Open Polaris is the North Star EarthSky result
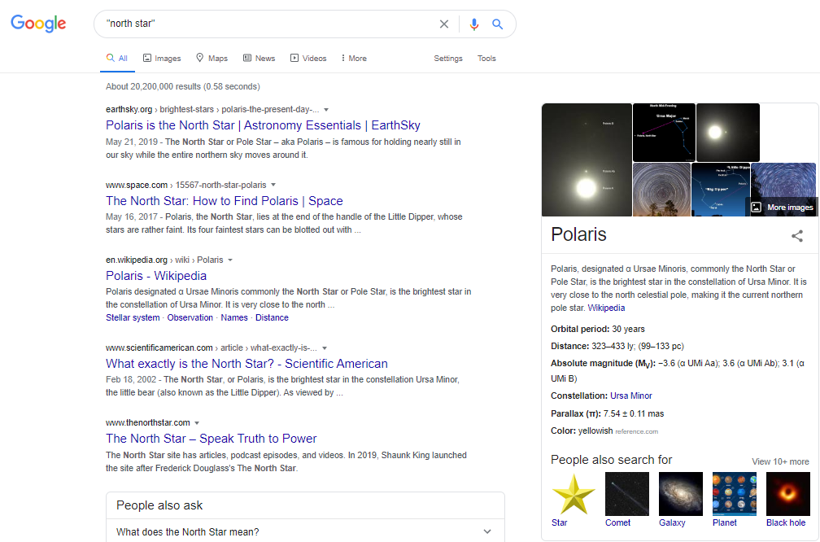This screenshot has width=820, height=542. 263,125
